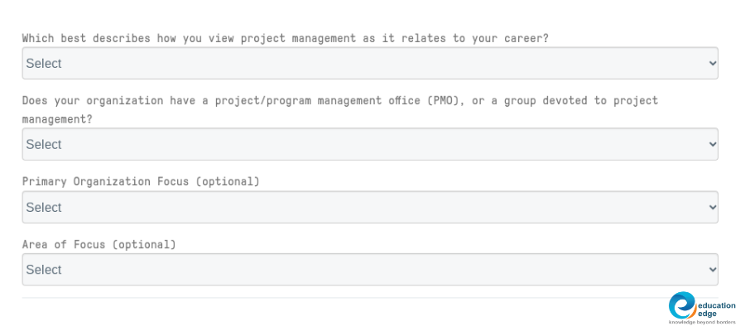Click the "Which best describes" career question label
This screenshot has height=331, width=745.
[285, 38]
